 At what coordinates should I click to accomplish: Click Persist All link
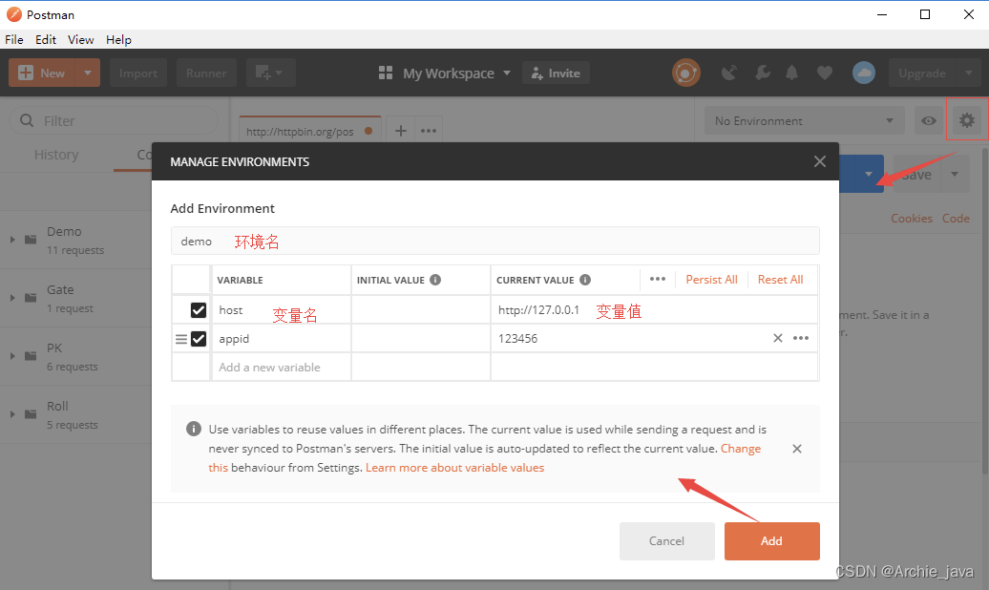coord(711,280)
